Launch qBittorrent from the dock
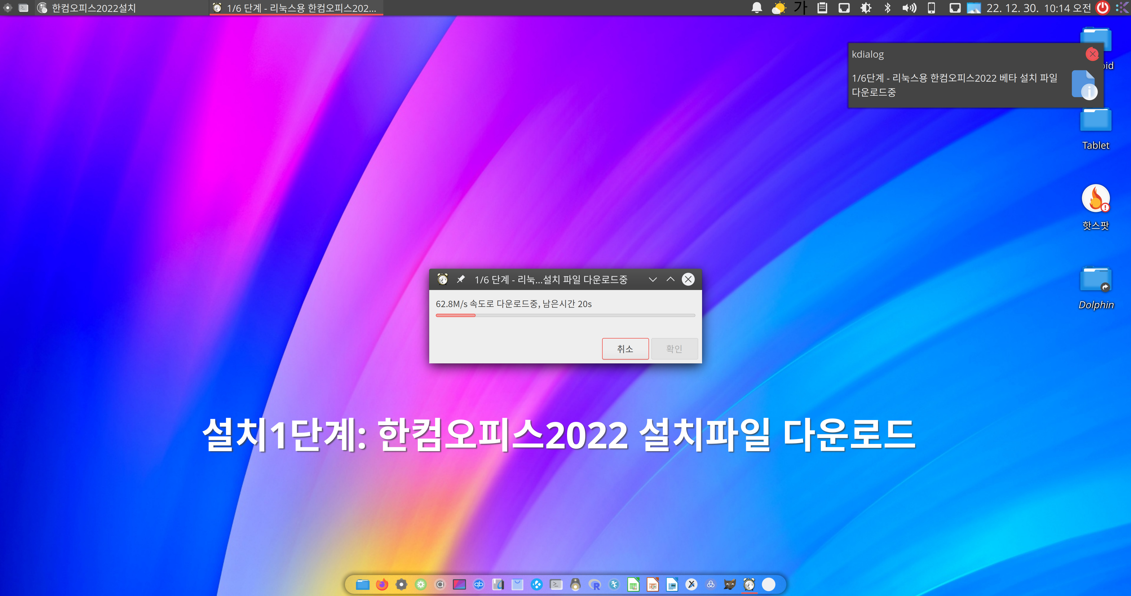 pyautogui.click(x=479, y=584)
